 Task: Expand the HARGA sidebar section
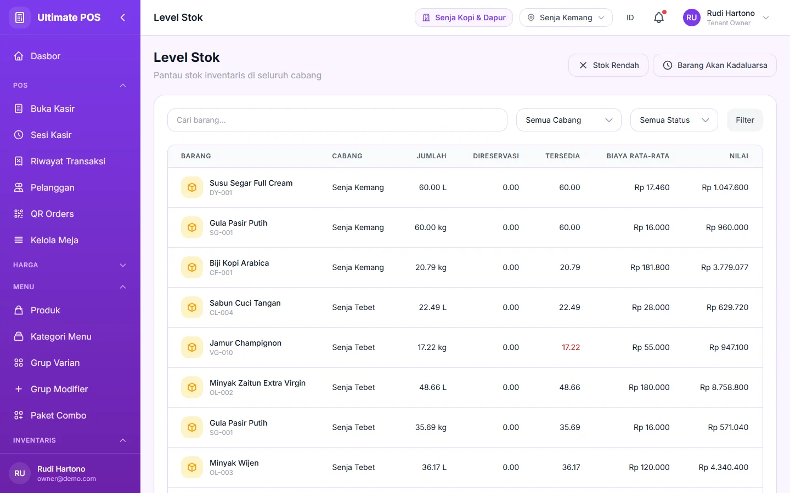click(x=70, y=265)
